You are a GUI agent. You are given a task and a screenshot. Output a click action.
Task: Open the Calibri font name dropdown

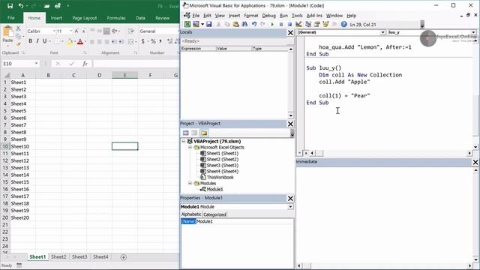pyautogui.click(x=54, y=31)
